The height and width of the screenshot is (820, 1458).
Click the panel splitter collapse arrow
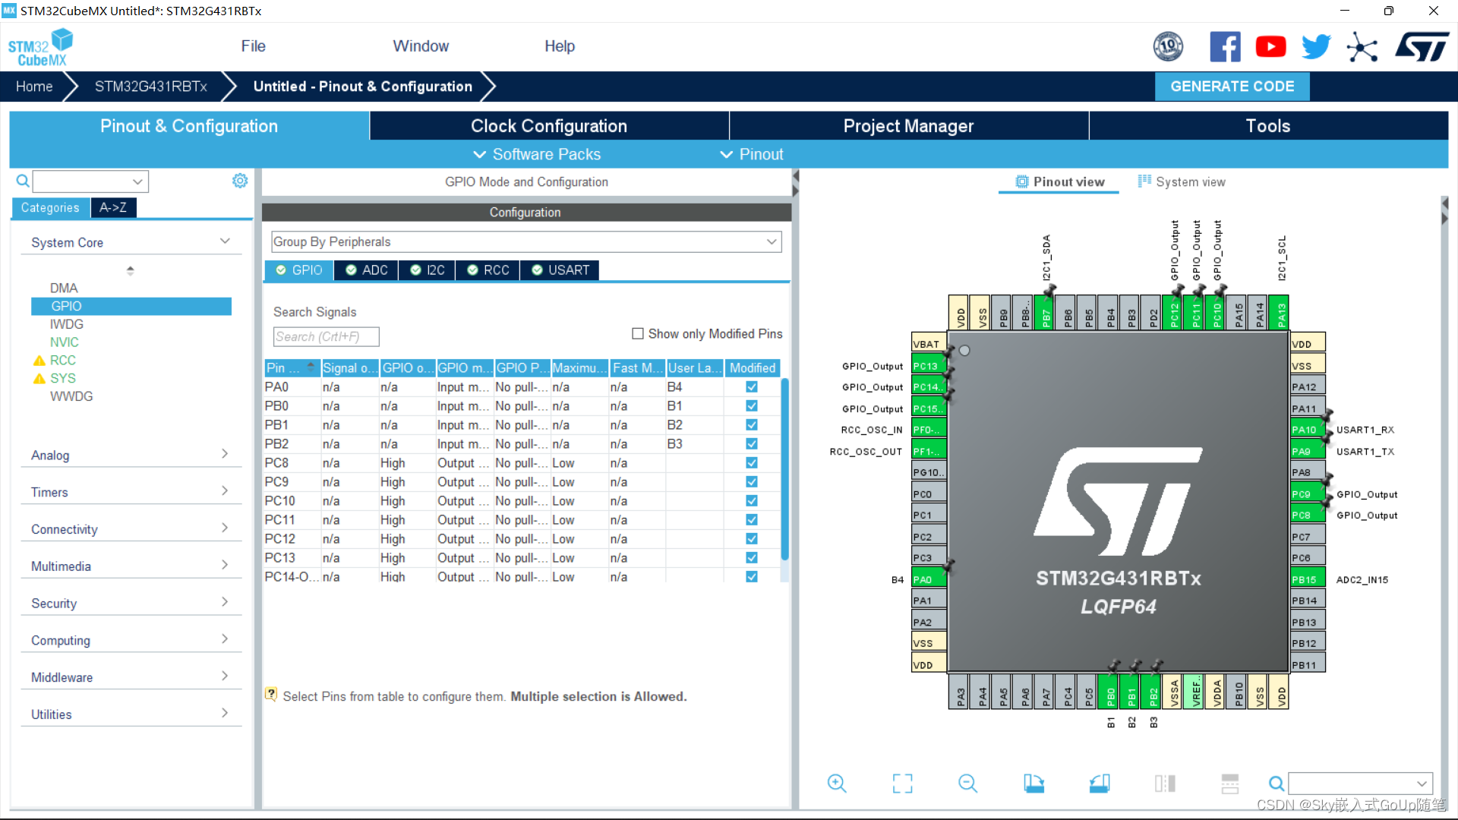796,183
